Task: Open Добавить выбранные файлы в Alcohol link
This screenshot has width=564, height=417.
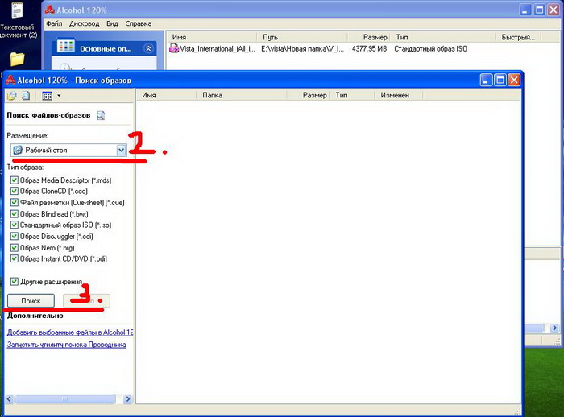Action: click(70, 332)
